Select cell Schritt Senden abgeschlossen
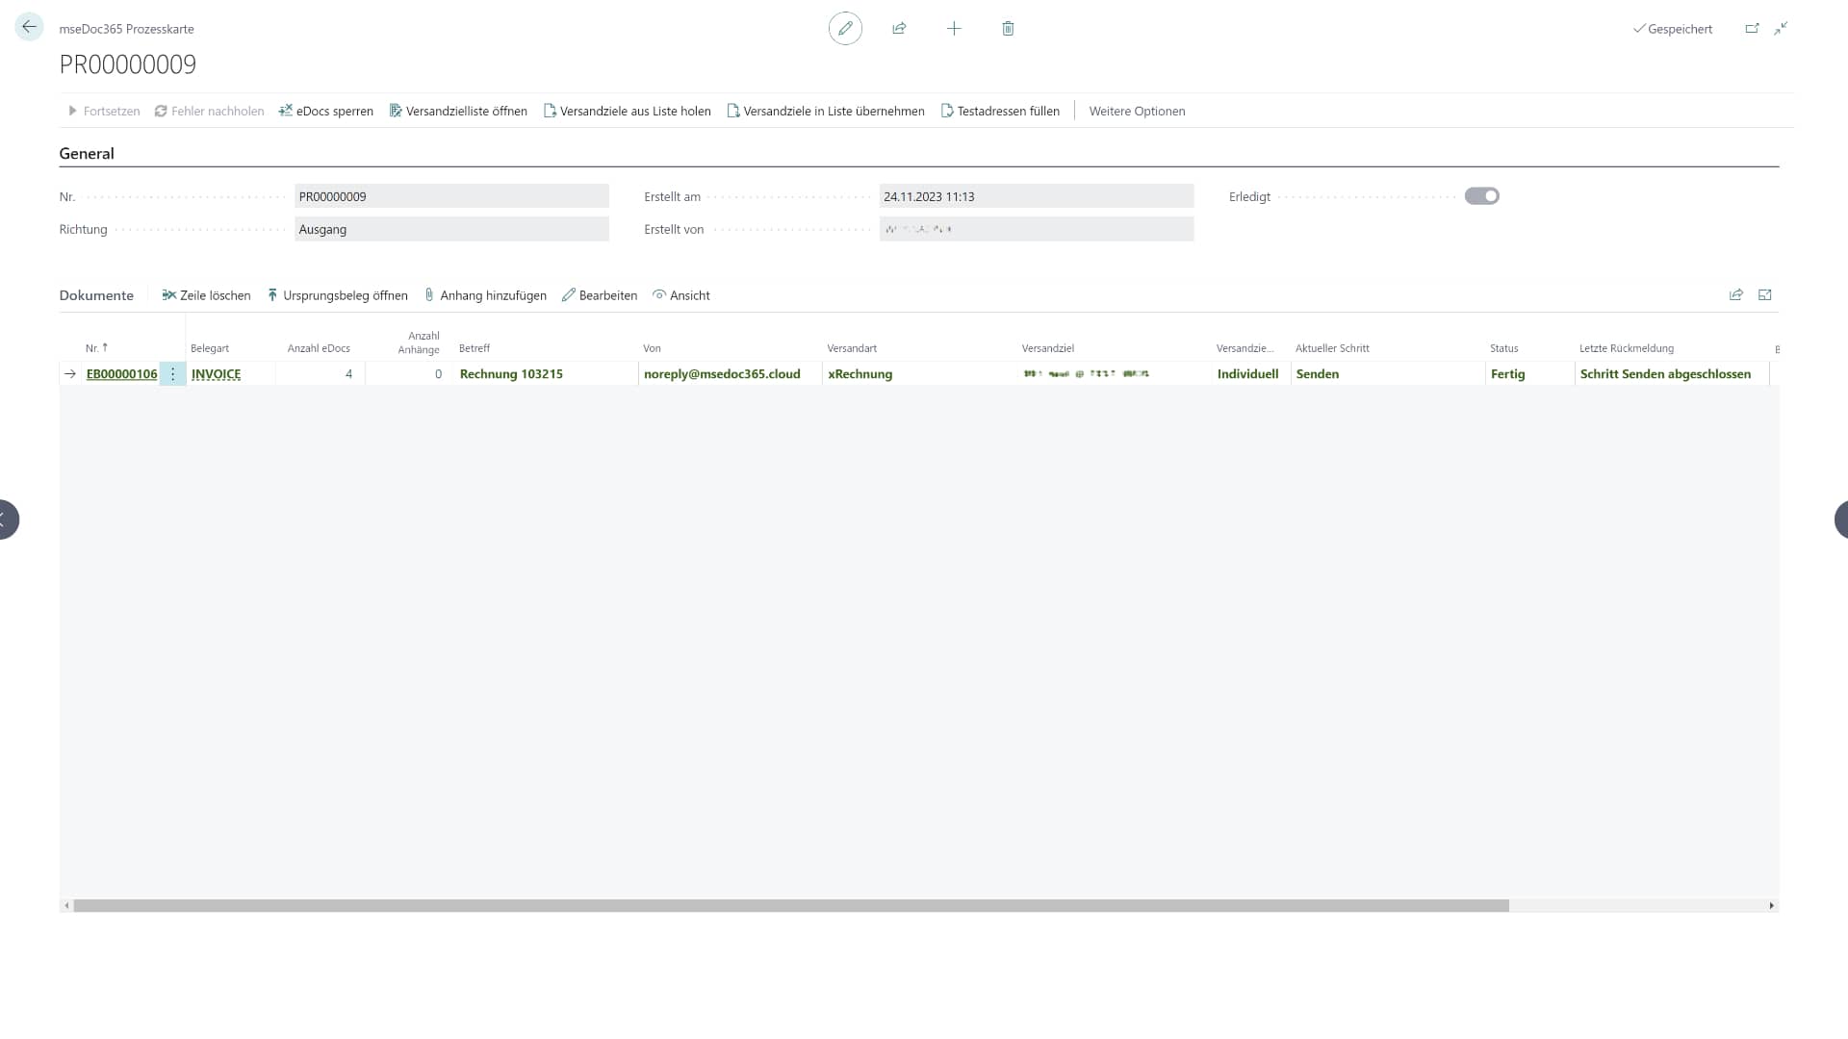The width and height of the screenshot is (1848, 1039). 1672,374
